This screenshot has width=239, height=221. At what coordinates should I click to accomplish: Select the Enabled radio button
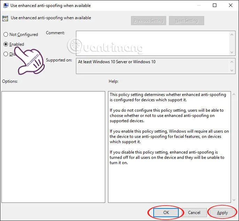(x=6, y=44)
